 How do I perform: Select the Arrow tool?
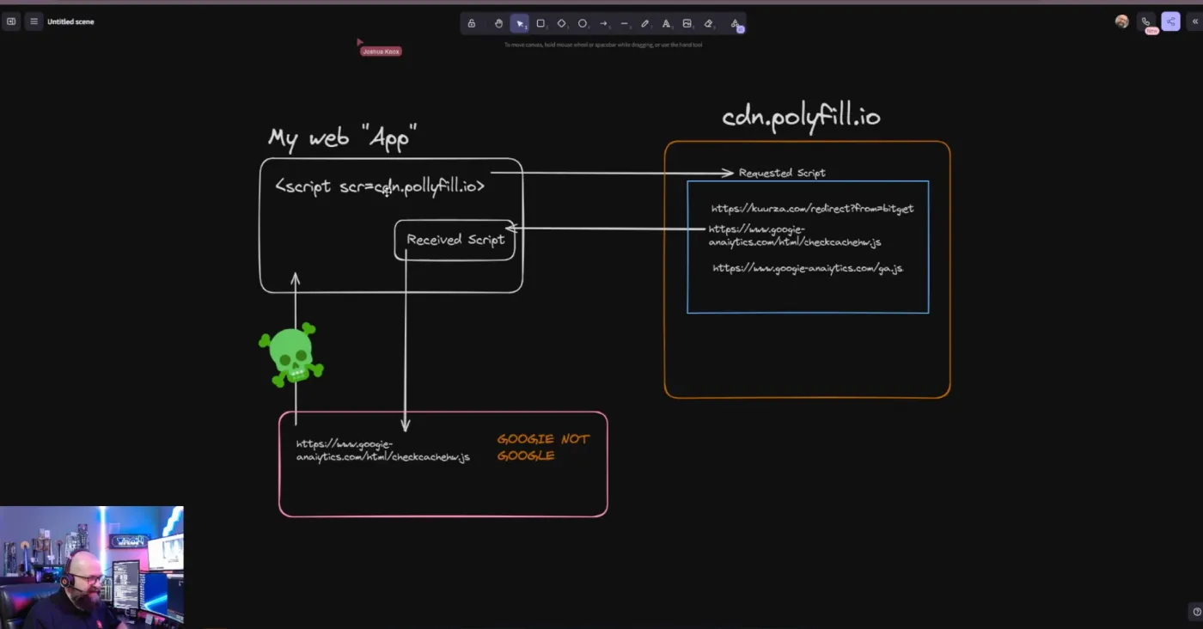click(x=603, y=23)
